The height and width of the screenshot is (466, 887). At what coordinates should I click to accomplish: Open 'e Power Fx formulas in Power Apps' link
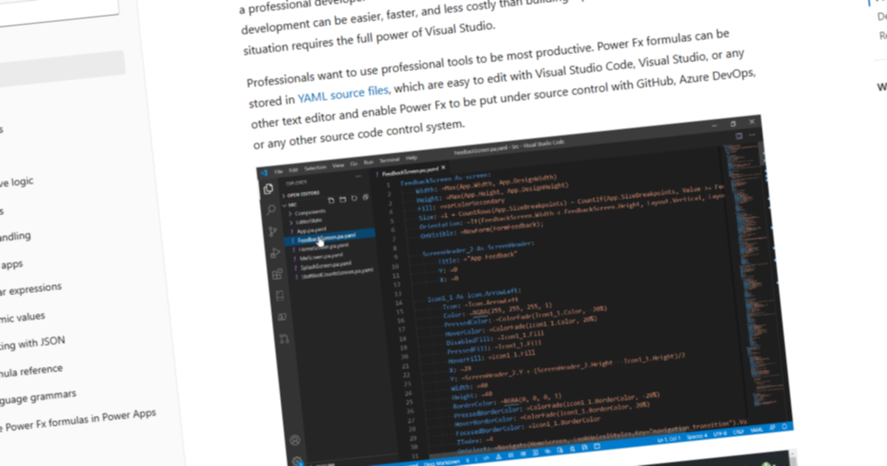pyautogui.click(x=78, y=420)
